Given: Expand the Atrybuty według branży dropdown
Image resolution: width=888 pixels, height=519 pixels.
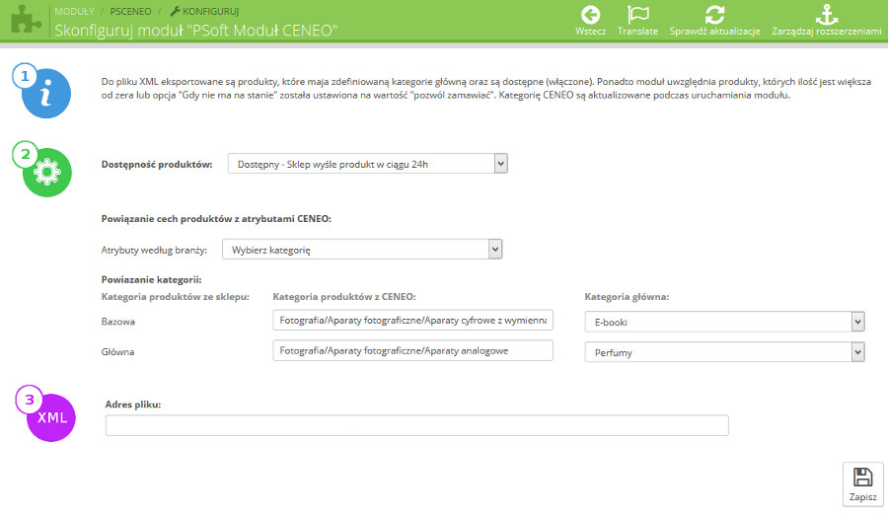Looking at the screenshot, I should [x=362, y=250].
